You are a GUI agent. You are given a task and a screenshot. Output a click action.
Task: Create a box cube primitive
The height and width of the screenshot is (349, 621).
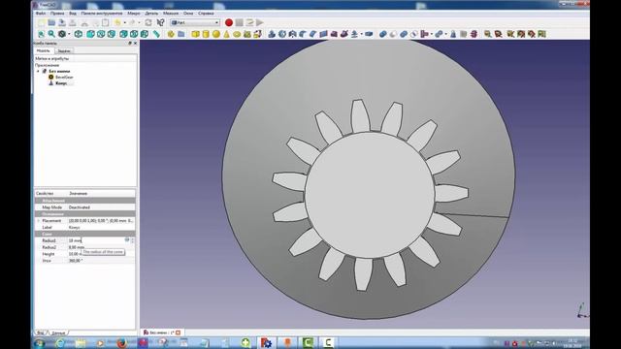tap(195, 34)
